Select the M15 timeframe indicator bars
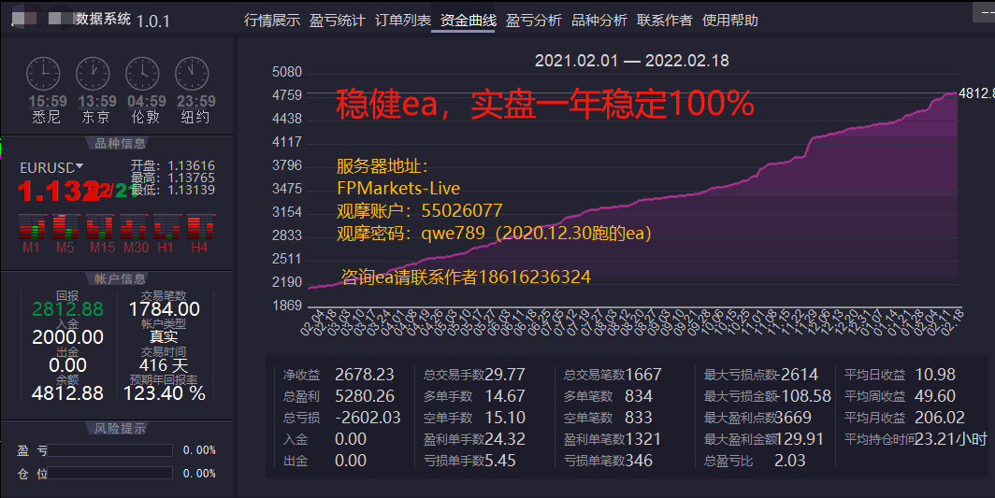 point(101,227)
